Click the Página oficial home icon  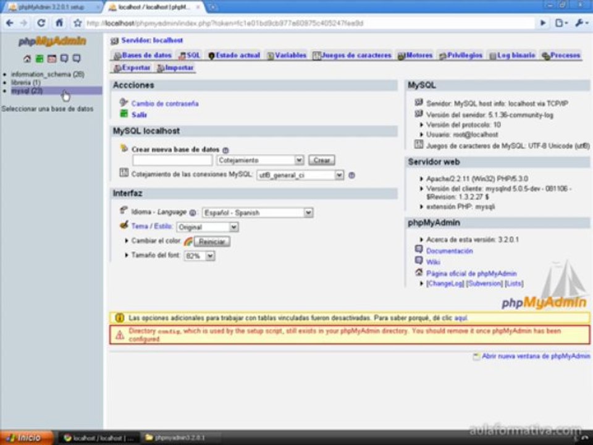pyautogui.click(x=419, y=272)
